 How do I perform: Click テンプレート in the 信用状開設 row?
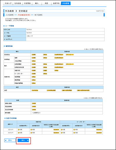(x=70, y=64)
